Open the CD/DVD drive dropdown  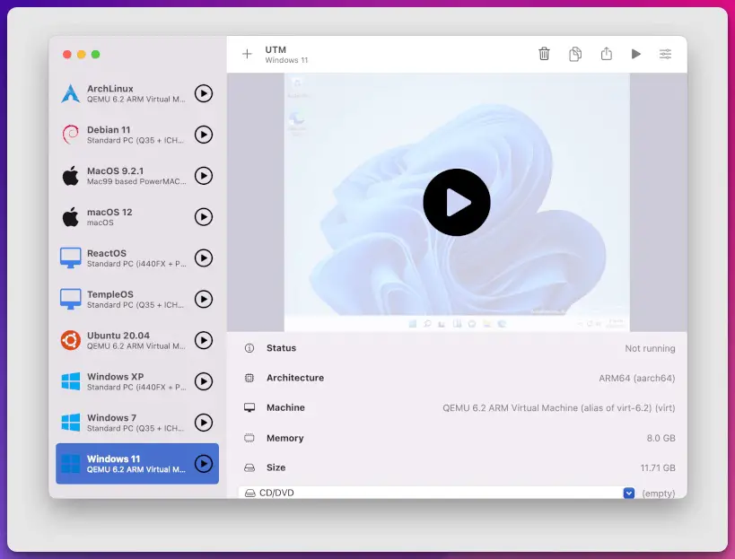pos(629,493)
